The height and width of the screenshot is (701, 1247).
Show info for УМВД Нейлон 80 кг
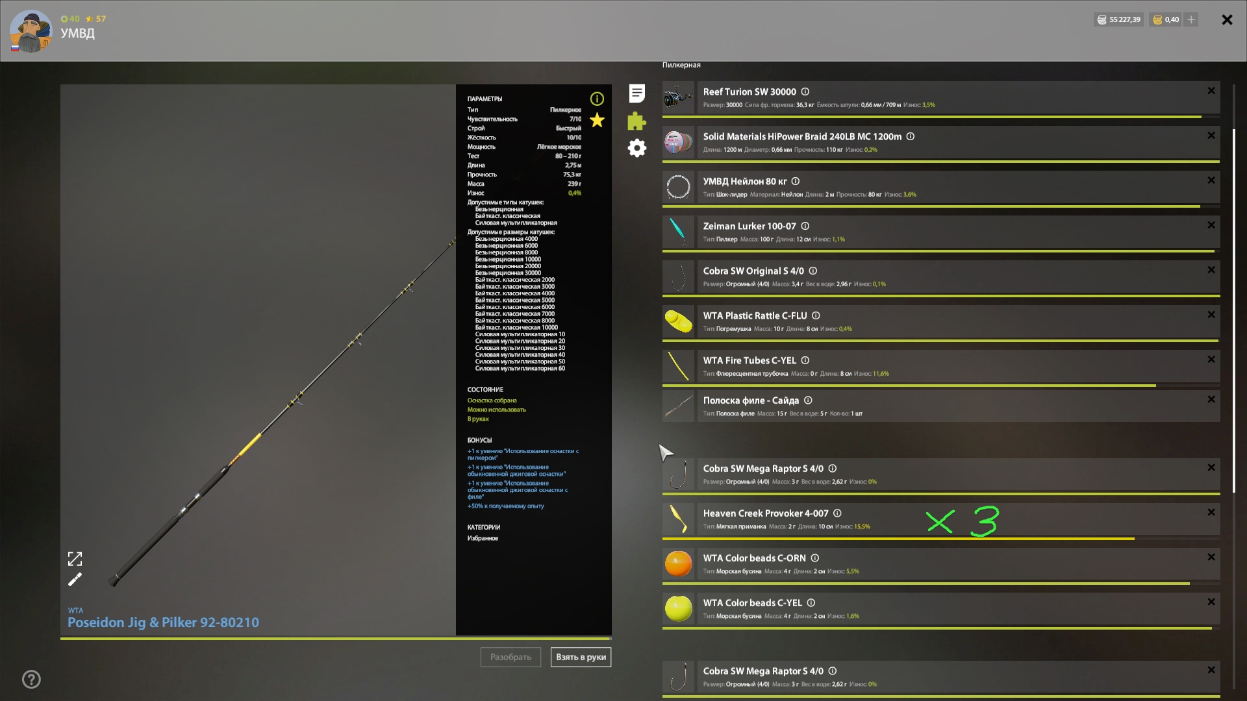pos(796,182)
